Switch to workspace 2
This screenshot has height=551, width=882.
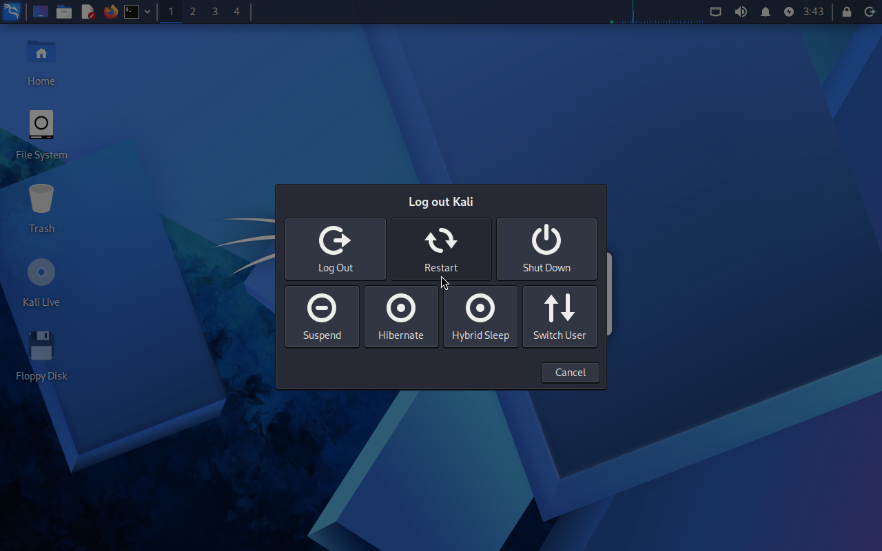pyautogui.click(x=193, y=12)
